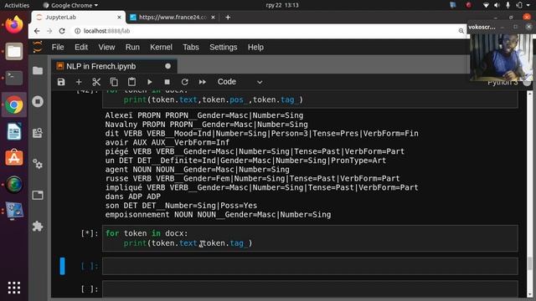The height and width of the screenshot is (301, 536).
Task: Select the first empty code cell
Action: [310, 266]
